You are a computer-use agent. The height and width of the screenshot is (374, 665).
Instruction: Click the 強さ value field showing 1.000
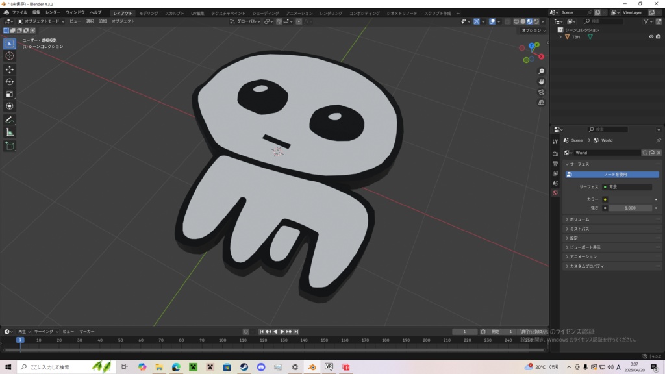630,208
